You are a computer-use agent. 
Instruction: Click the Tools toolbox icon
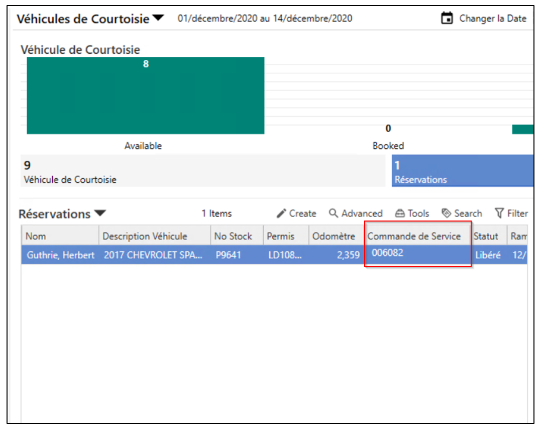click(399, 213)
